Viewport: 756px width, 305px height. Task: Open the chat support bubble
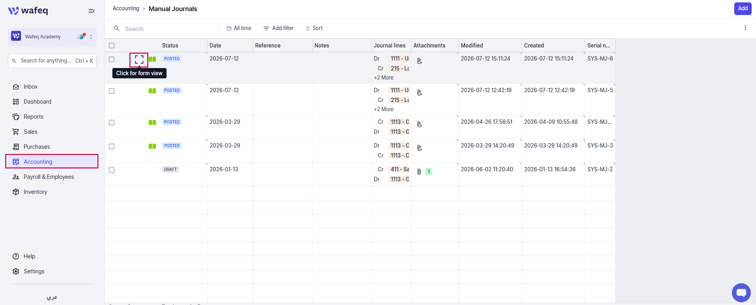tap(741, 293)
